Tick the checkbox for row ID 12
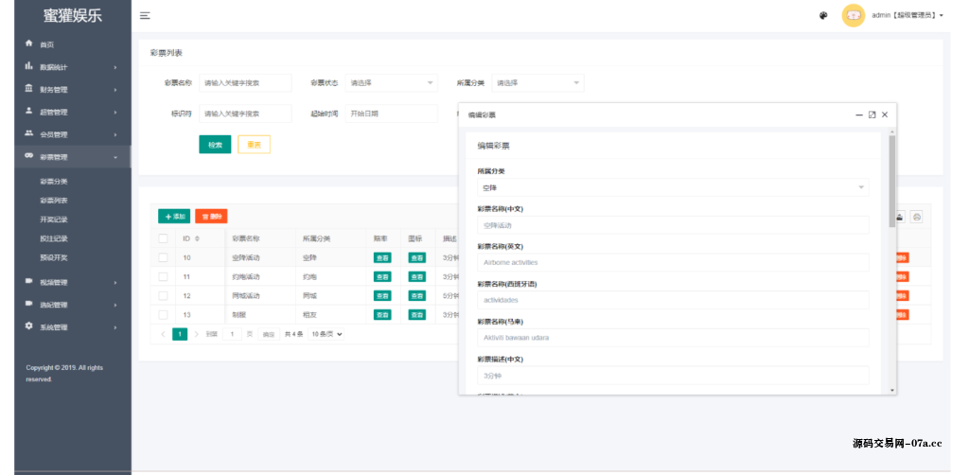 [163, 295]
